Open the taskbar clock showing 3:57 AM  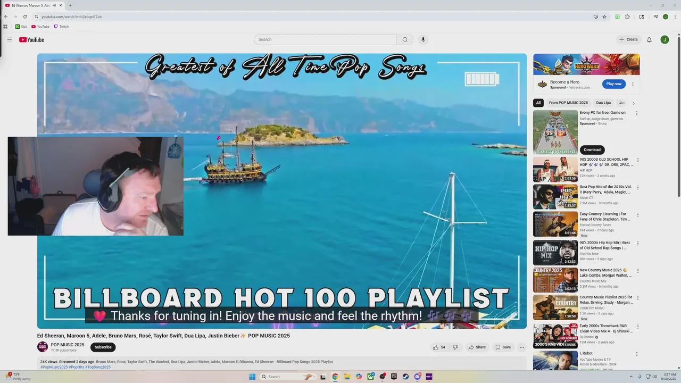click(668, 377)
